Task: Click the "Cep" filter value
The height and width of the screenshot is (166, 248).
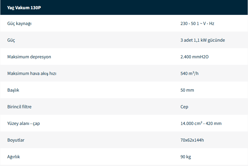Action: pos(184,107)
